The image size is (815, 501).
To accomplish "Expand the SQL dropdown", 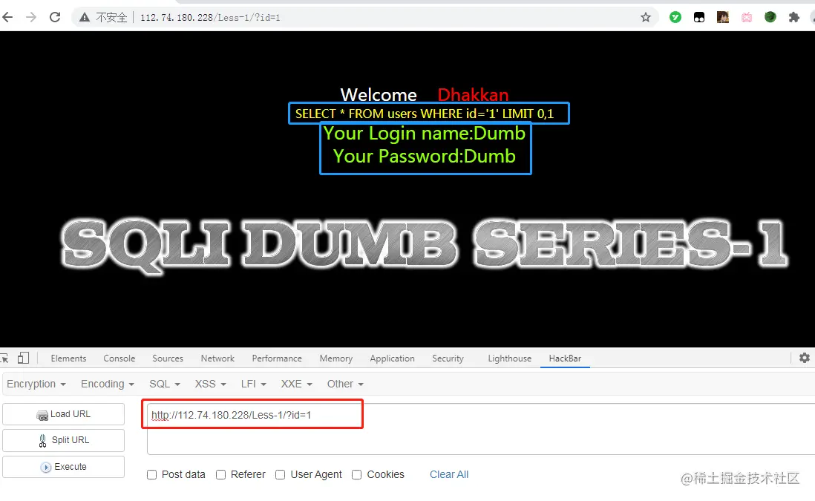I will [x=165, y=384].
